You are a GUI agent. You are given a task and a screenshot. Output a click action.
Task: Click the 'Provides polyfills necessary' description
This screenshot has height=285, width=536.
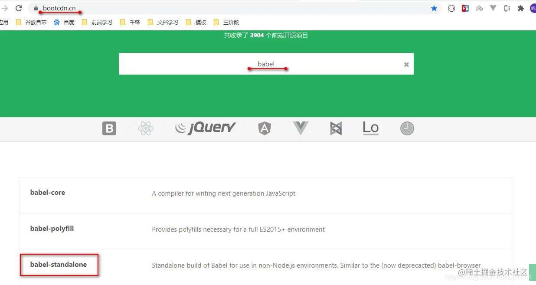[239, 229]
